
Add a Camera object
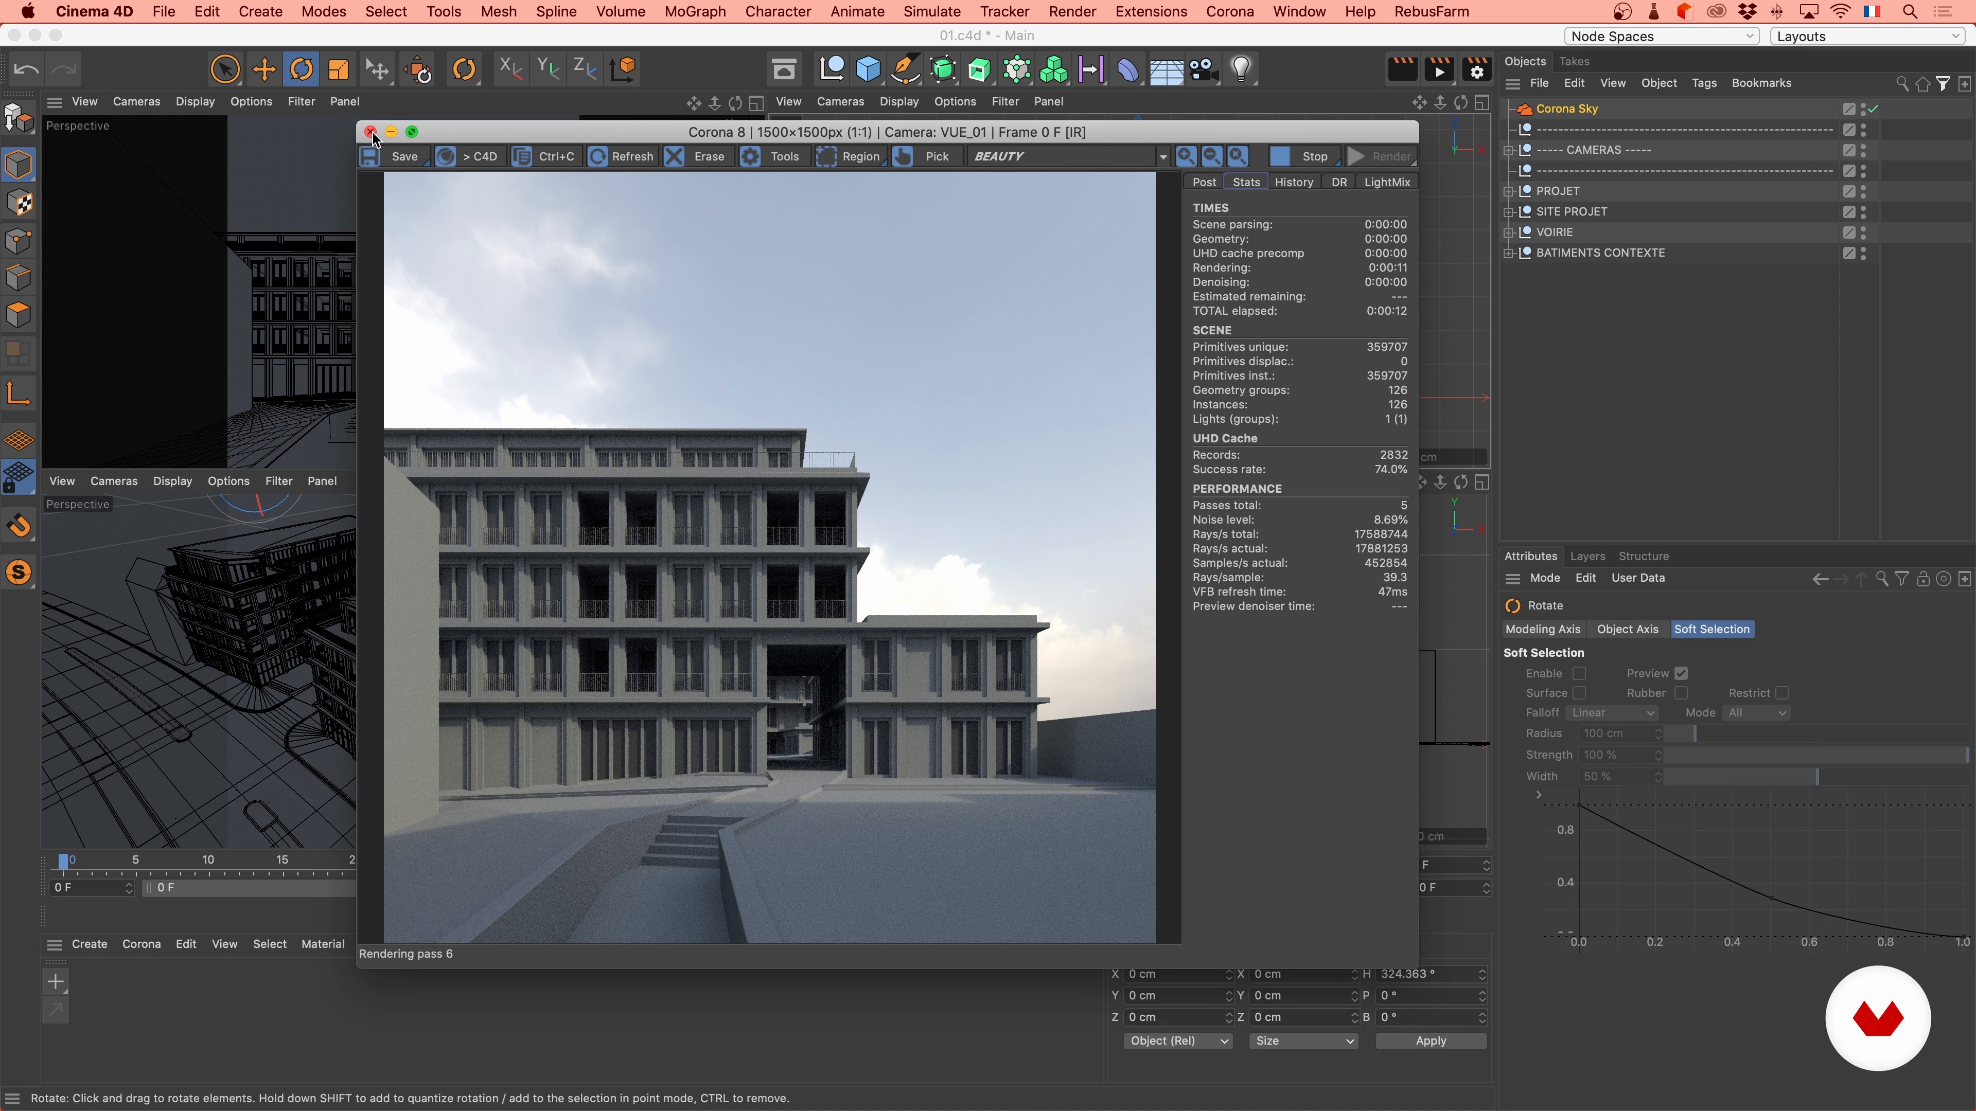click(1204, 70)
